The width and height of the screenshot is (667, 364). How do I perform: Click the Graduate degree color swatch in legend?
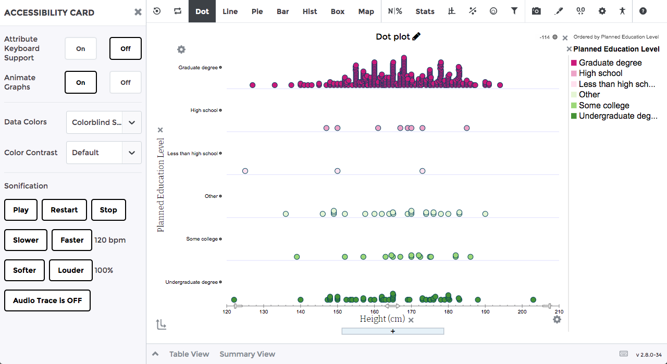coord(574,63)
